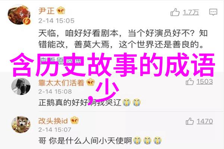The image size is (224, 149).
Task: Open 靠太太们活着 user avatar
Action: (21, 86)
